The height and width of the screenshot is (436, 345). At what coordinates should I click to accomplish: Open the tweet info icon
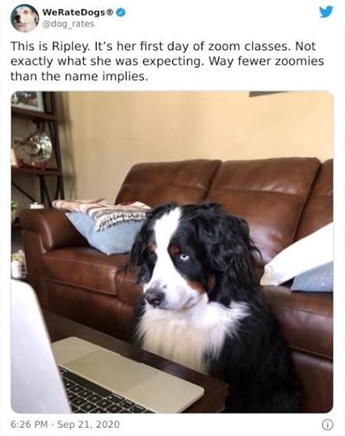pyautogui.click(x=327, y=425)
